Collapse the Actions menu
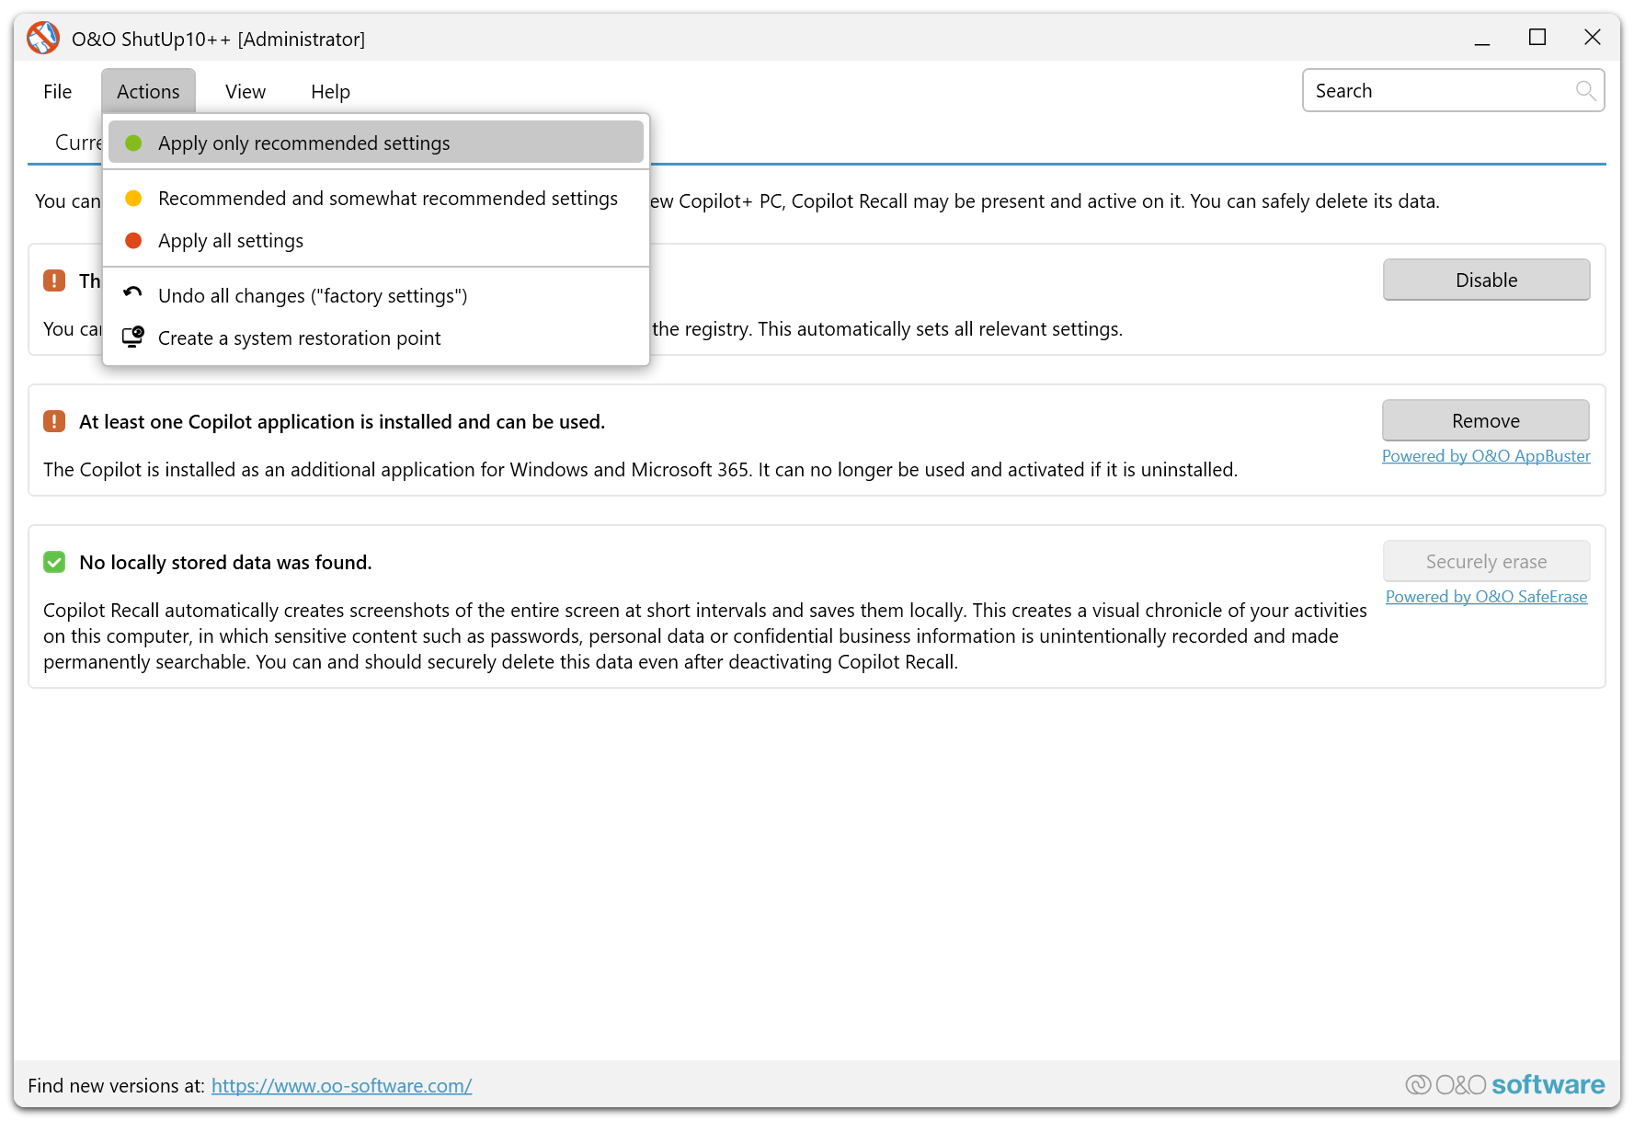The width and height of the screenshot is (1634, 1121). [x=148, y=92]
